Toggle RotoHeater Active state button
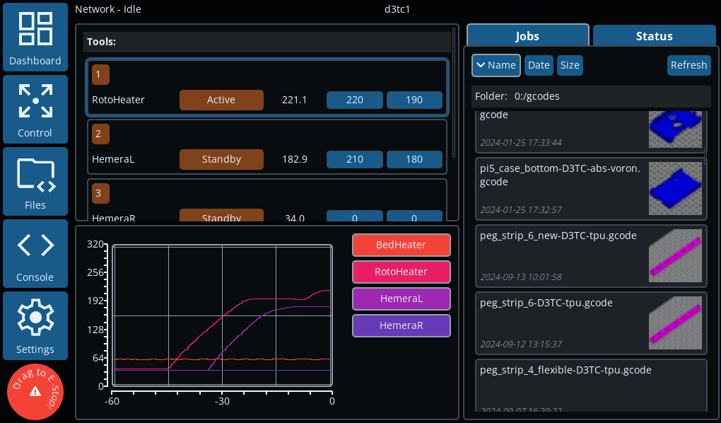Screen dimensions: 721x423 pyautogui.click(x=221, y=100)
